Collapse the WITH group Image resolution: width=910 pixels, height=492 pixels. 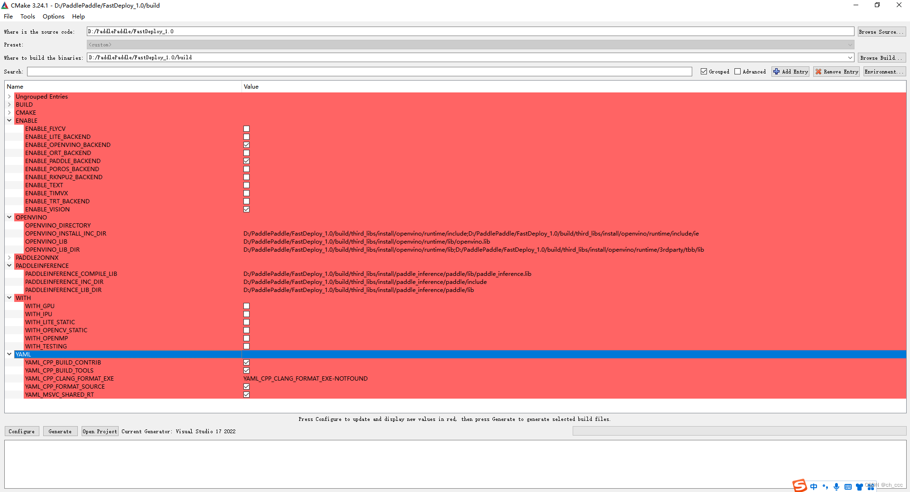(9, 298)
